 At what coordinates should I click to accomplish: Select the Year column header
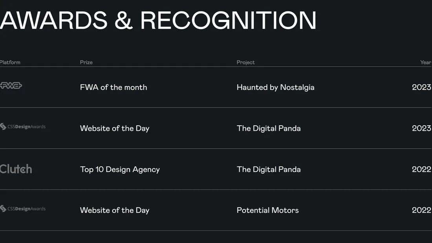[x=425, y=62]
